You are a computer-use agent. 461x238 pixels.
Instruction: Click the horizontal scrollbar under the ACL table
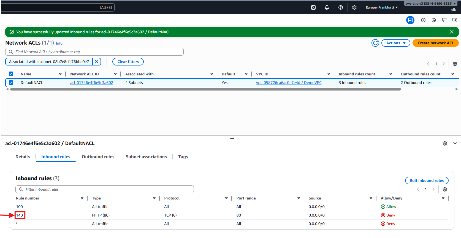click(205, 89)
